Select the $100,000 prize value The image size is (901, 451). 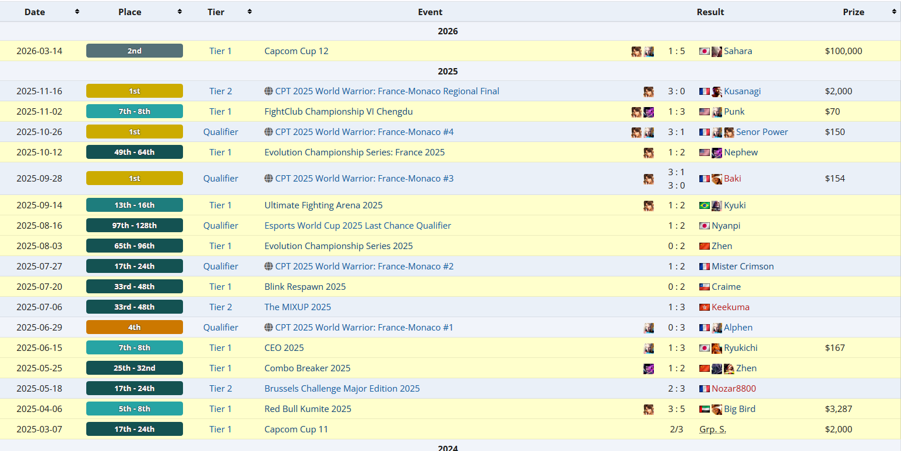843,51
